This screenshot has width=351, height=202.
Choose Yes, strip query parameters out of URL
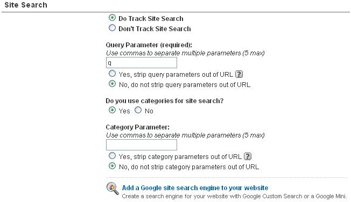click(x=112, y=74)
